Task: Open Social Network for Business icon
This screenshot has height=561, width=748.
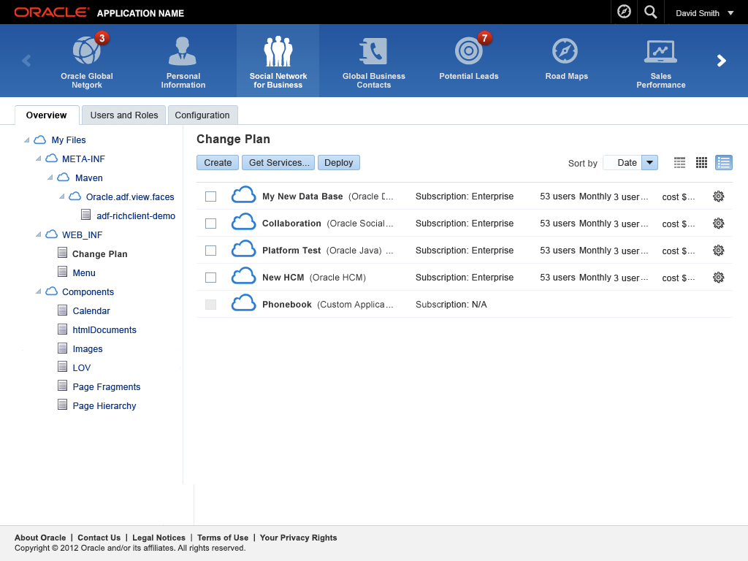Action: pyautogui.click(x=278, y=51)
